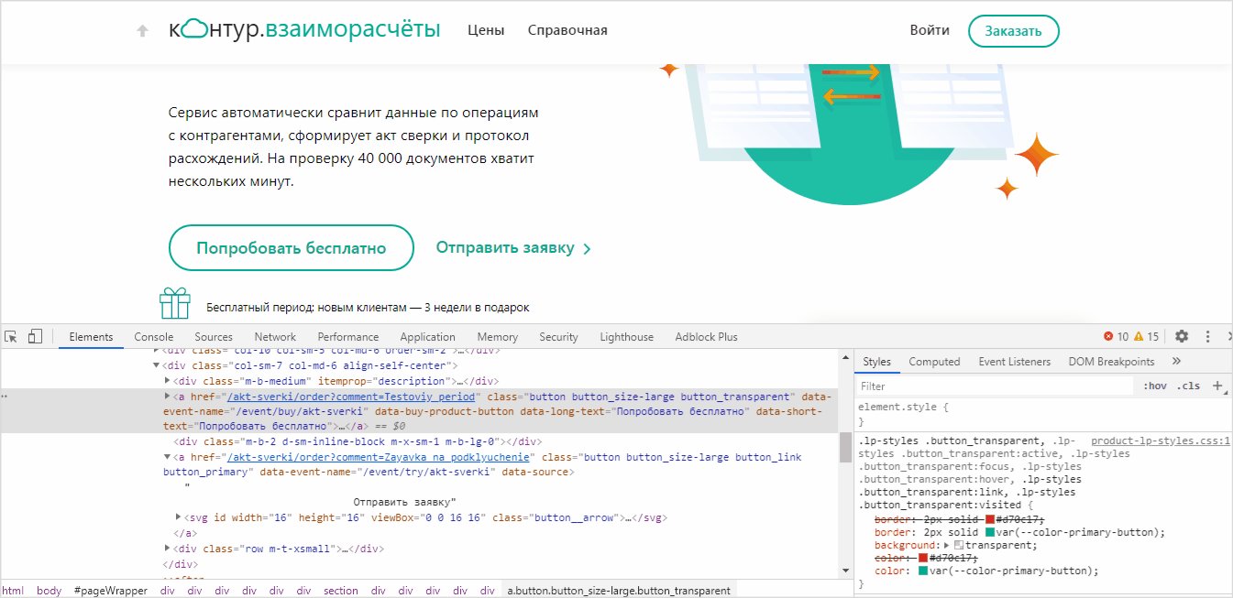The image size is (1233, 598).
Task: Click the green swatch on active color rule
Action: coord(923,571)
